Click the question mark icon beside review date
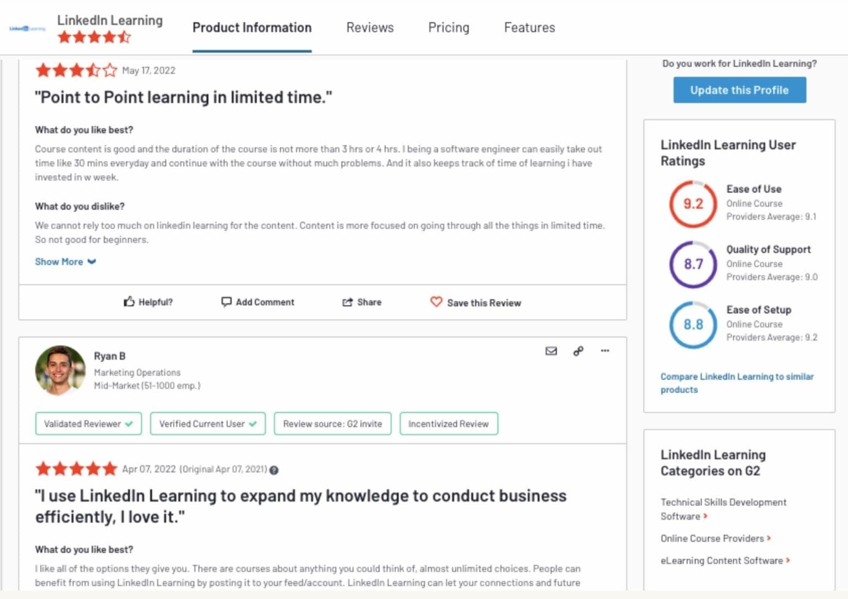The image size is (848, 599). click(x=274, y=470)
